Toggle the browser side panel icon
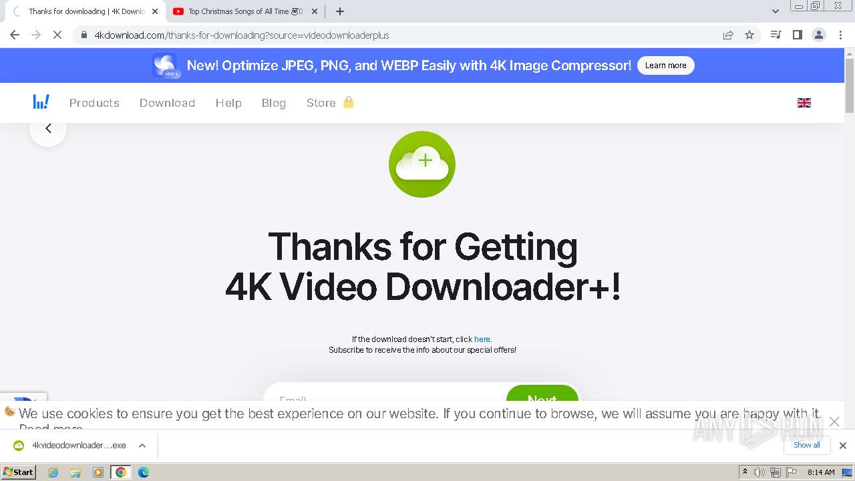The height and width of the screenshot is (481, 855). (x=797, y=35)
